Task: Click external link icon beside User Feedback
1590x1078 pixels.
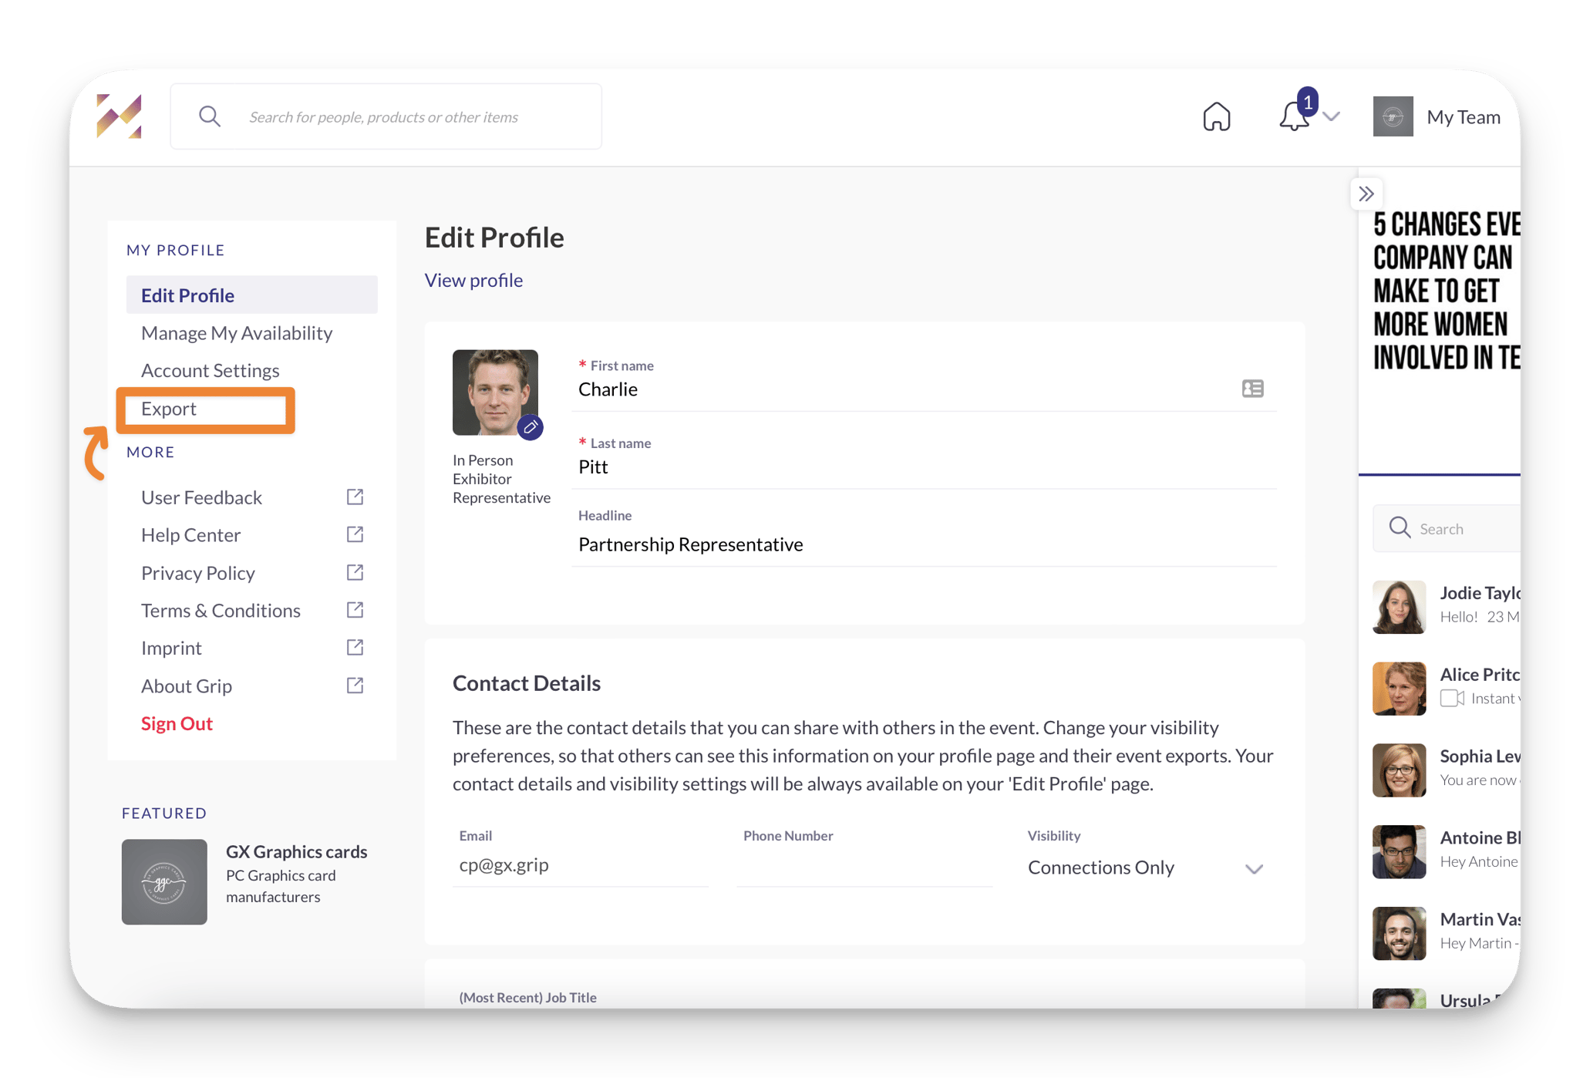Action: tap(355, 497)
